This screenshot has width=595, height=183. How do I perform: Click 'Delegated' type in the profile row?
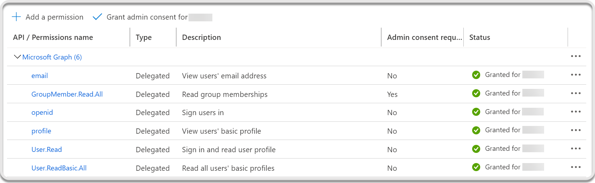pos(153,131)
